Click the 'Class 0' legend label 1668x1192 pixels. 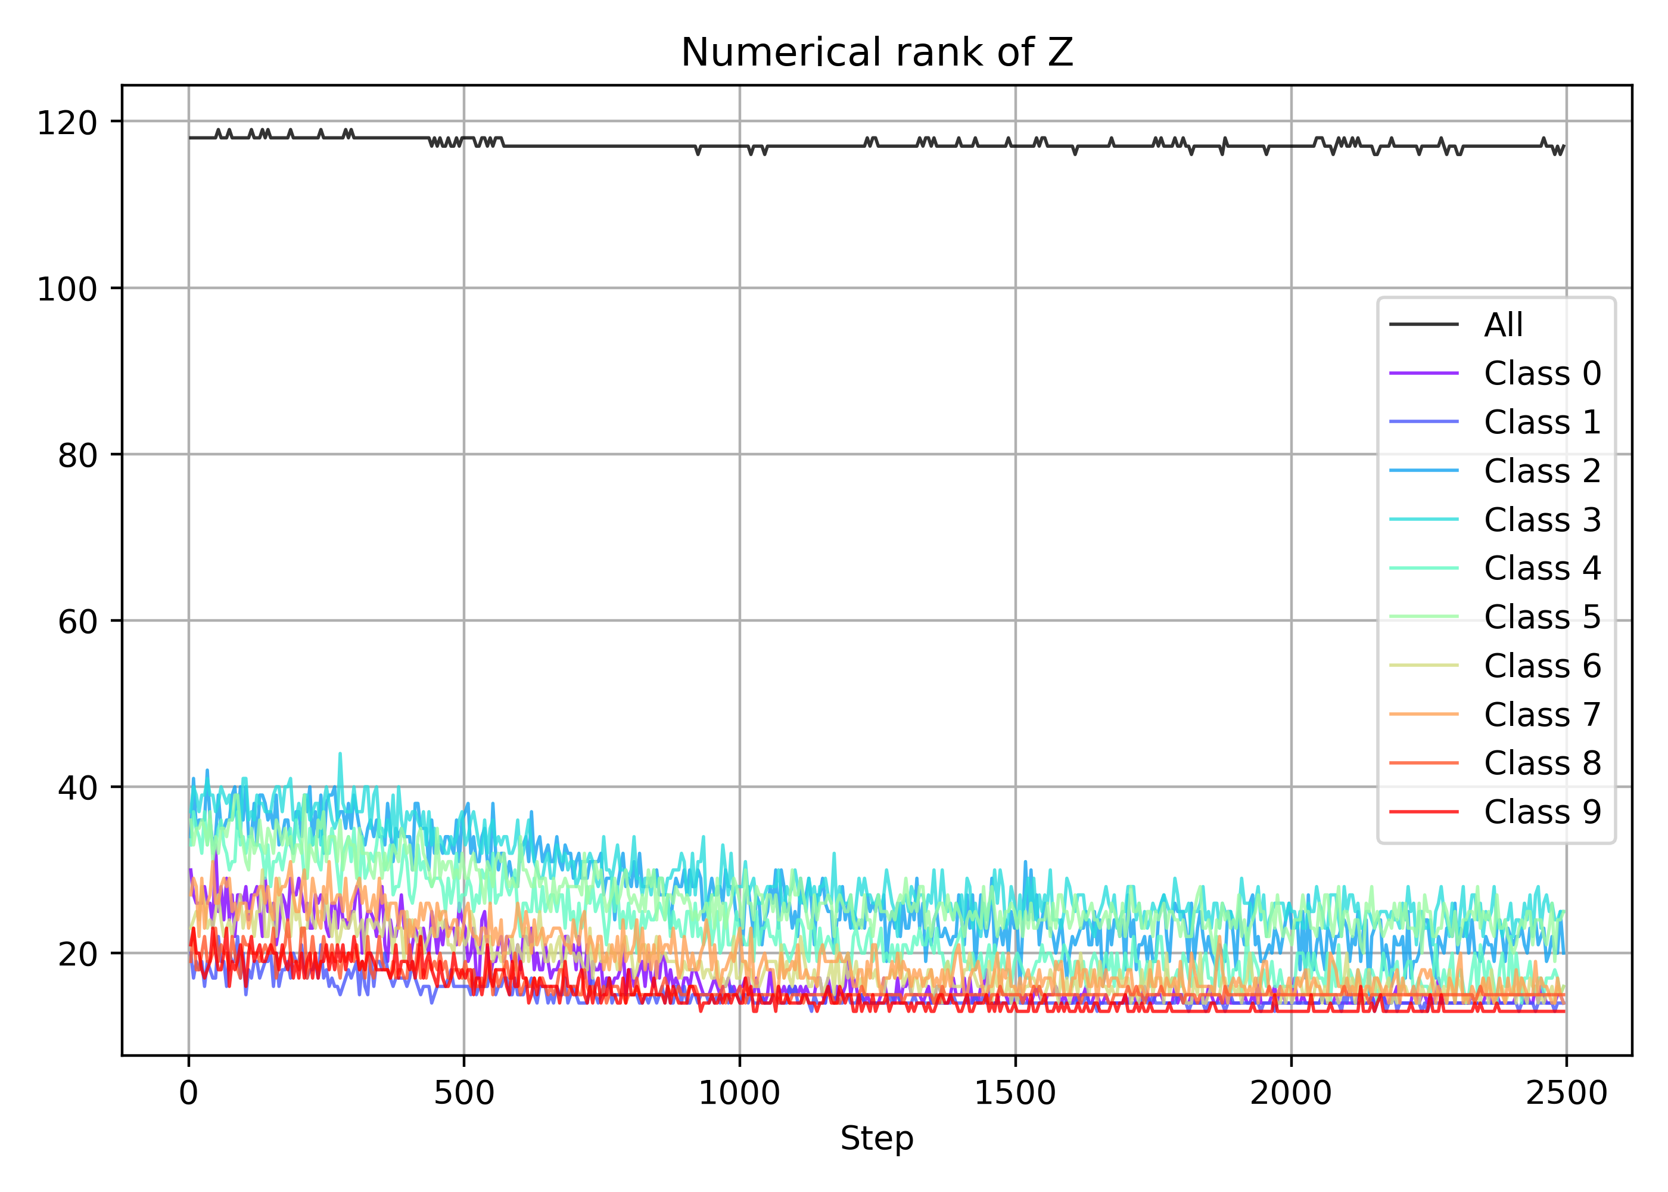coord(1542,373)
